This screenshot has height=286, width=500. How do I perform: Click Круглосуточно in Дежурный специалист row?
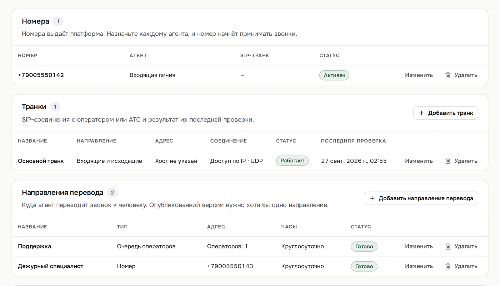click(302, 266)
